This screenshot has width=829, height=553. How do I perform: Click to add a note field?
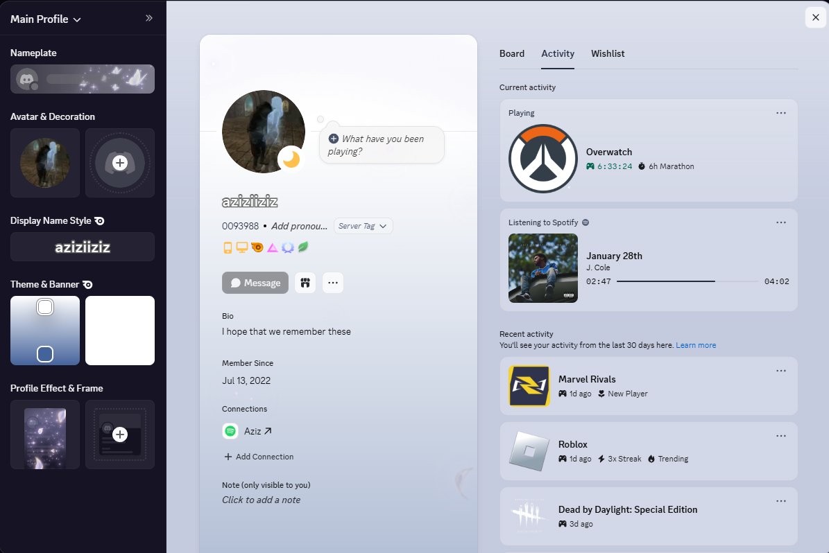click(x=261, y=500)
